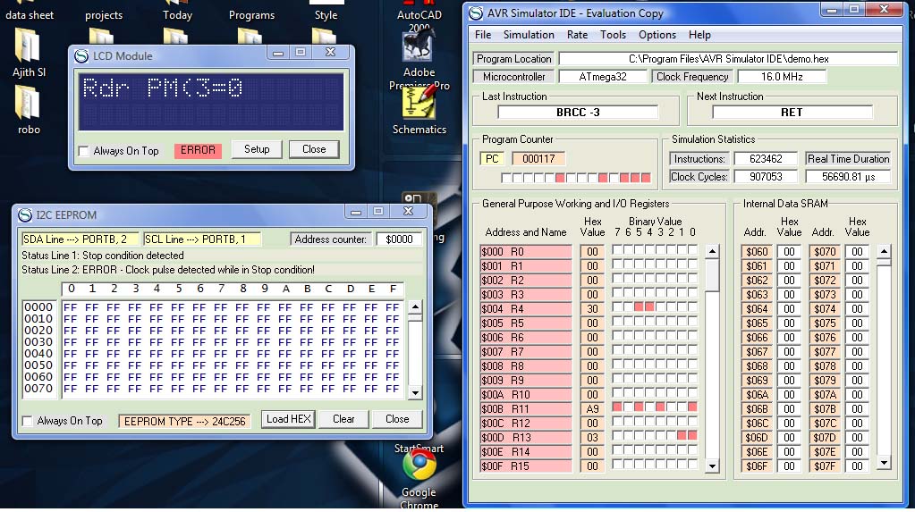This screenshot has height=512, width=915.
Task: Select register row $000 R0
Action: coord(526,252)
